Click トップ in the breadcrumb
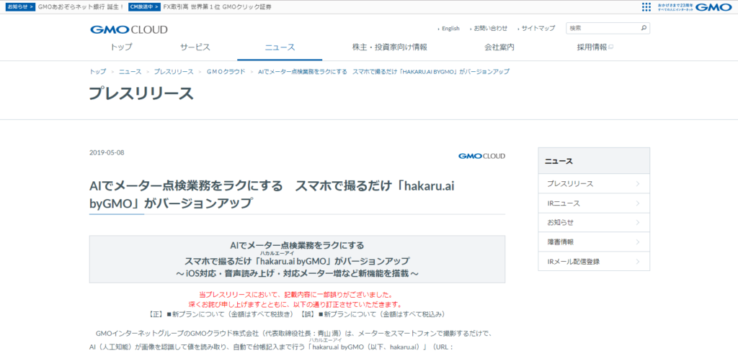Image resolution: width=738 pixels, height=353 pixels. pos(97,72)
